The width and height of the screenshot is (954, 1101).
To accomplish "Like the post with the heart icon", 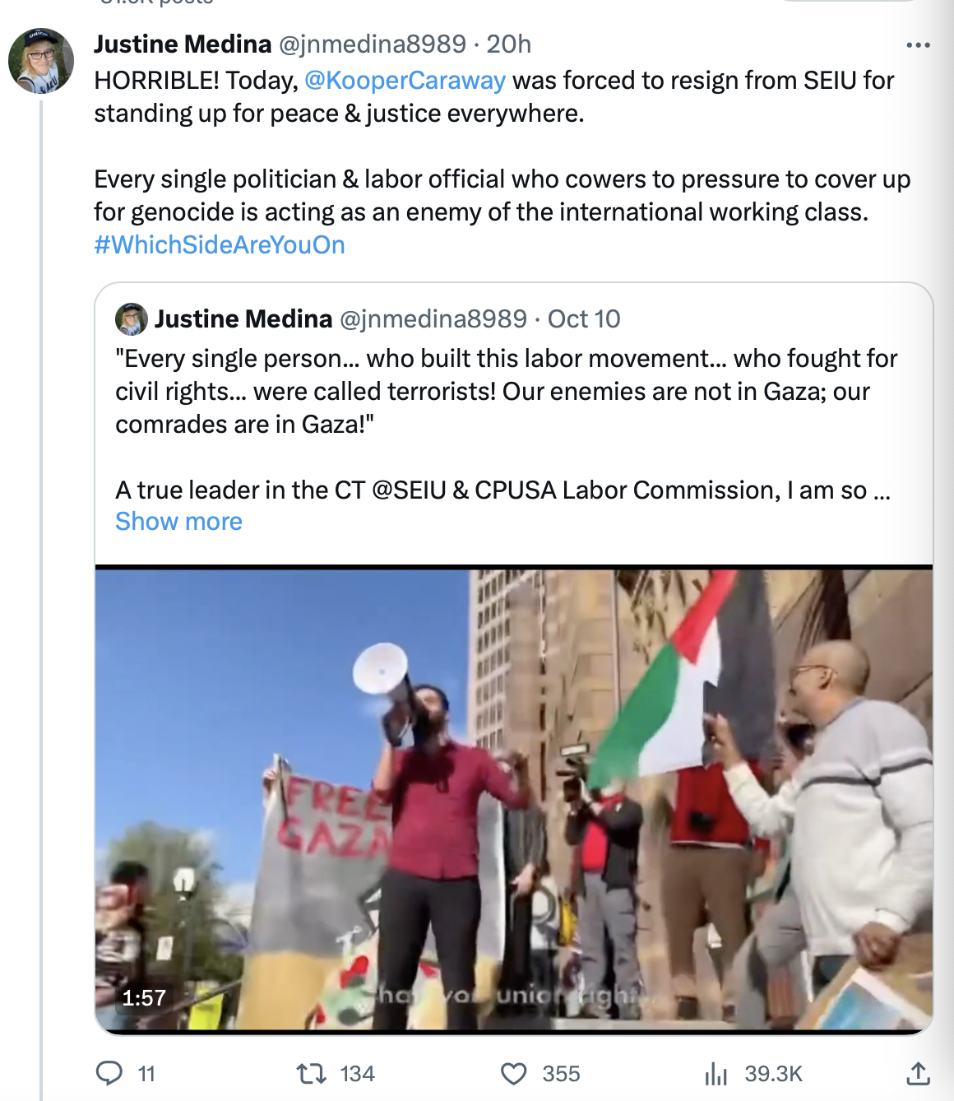I will click(514, 1074).
